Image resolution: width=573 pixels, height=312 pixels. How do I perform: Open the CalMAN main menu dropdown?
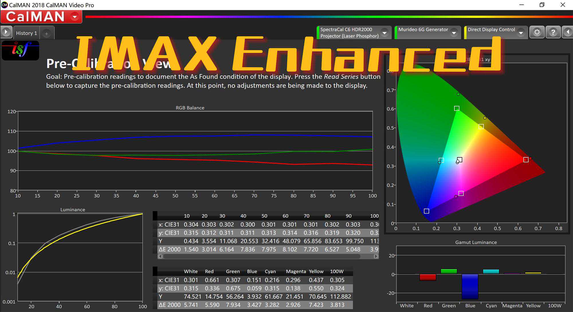coord(75,17)
